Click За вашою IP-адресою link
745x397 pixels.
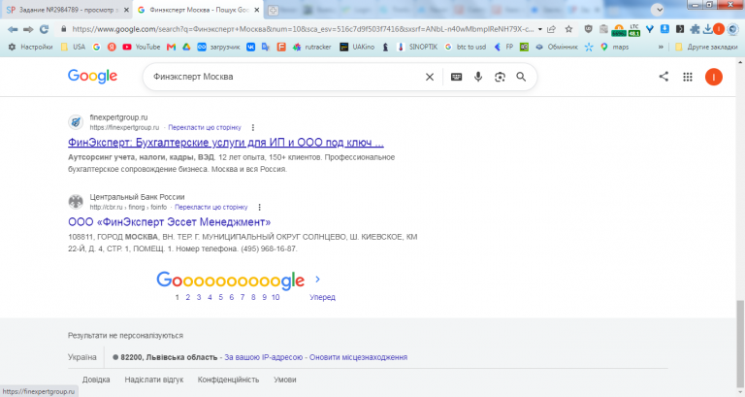coord(263,357)
